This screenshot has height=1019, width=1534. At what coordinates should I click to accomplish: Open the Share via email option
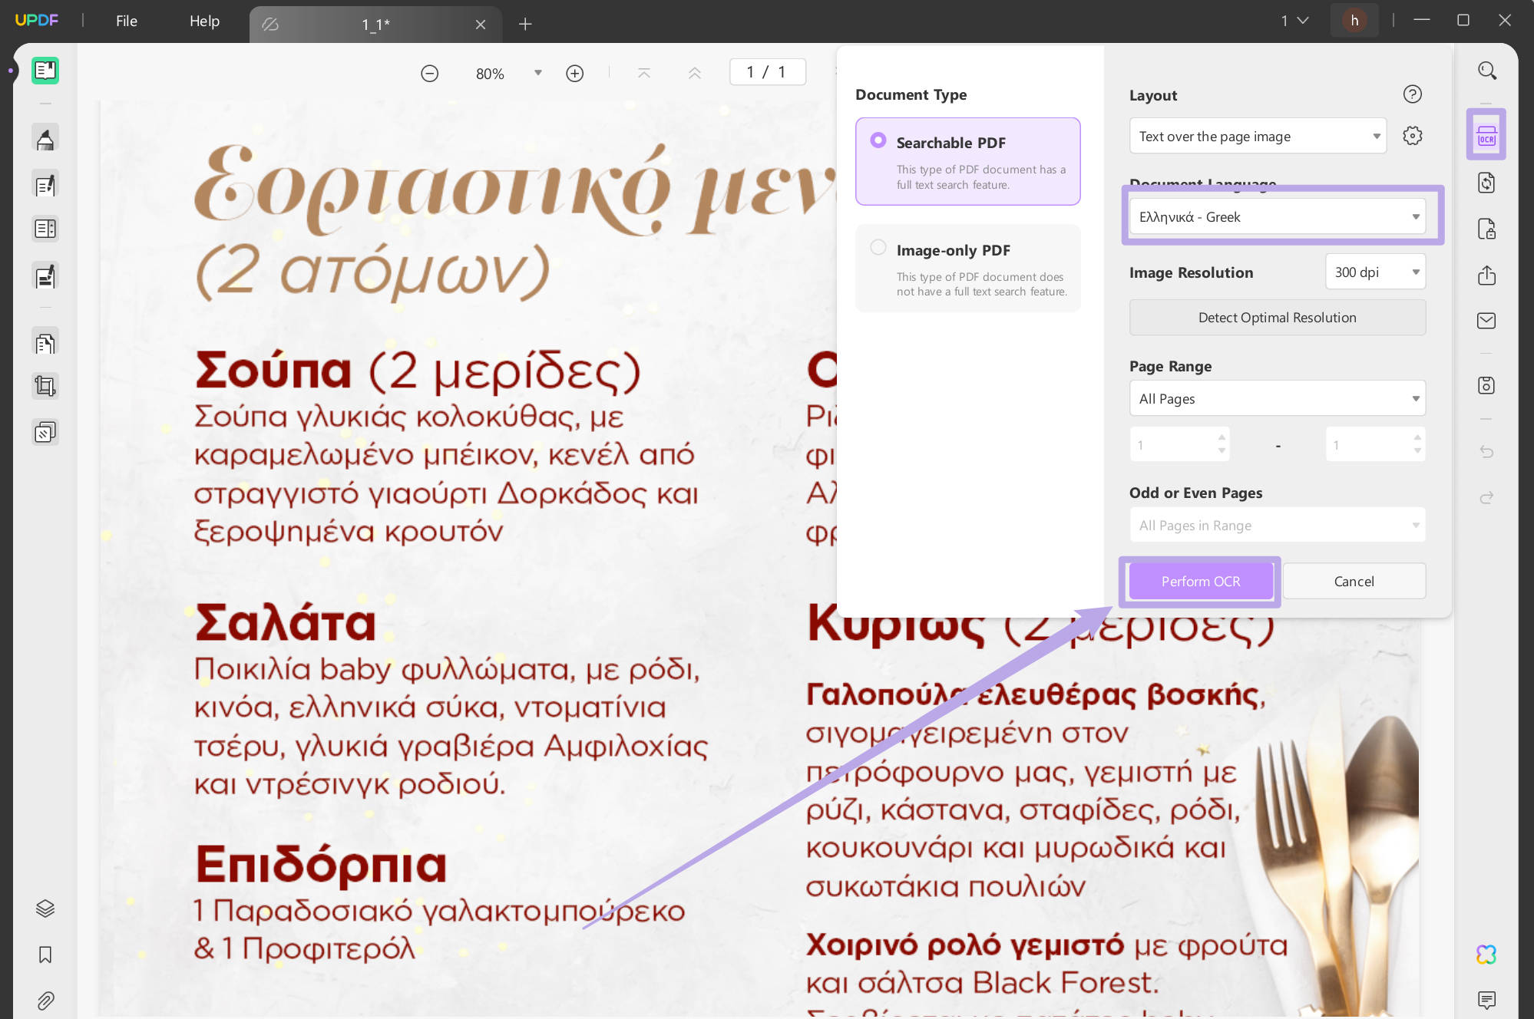(1487, 320)
